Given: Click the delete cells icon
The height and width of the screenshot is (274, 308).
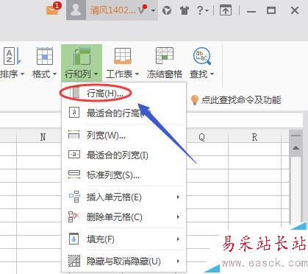Looking at the screenshot, I should (x=74, y=217).
